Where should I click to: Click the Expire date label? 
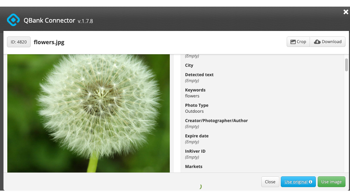[x=197, y=136]
